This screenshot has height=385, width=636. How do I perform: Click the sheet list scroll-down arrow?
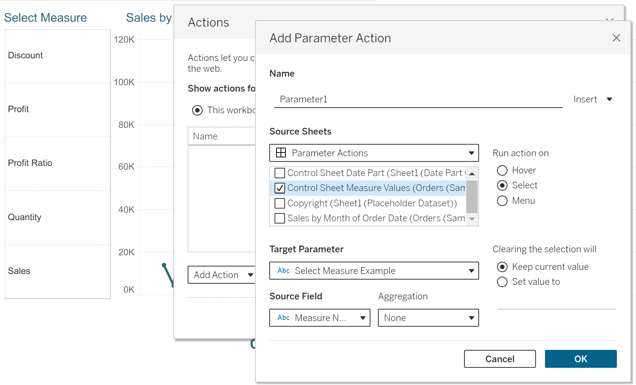pyautogui.click(x=472, y=219)
